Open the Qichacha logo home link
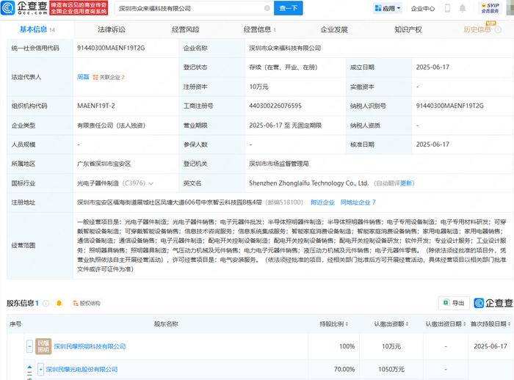Screen dimensions: 514x380 point(24,8)
